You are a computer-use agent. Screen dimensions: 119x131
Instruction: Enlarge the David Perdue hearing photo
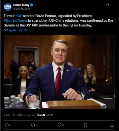click(59, 72)
